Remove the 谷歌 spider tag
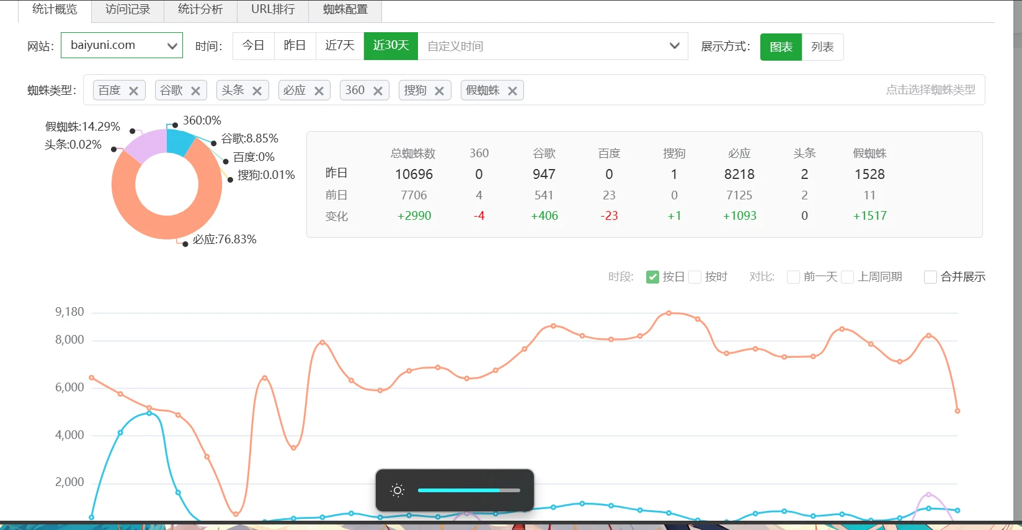Image resolution: width=1022 pixels, height=530 pixels. [x=195, y=91]
